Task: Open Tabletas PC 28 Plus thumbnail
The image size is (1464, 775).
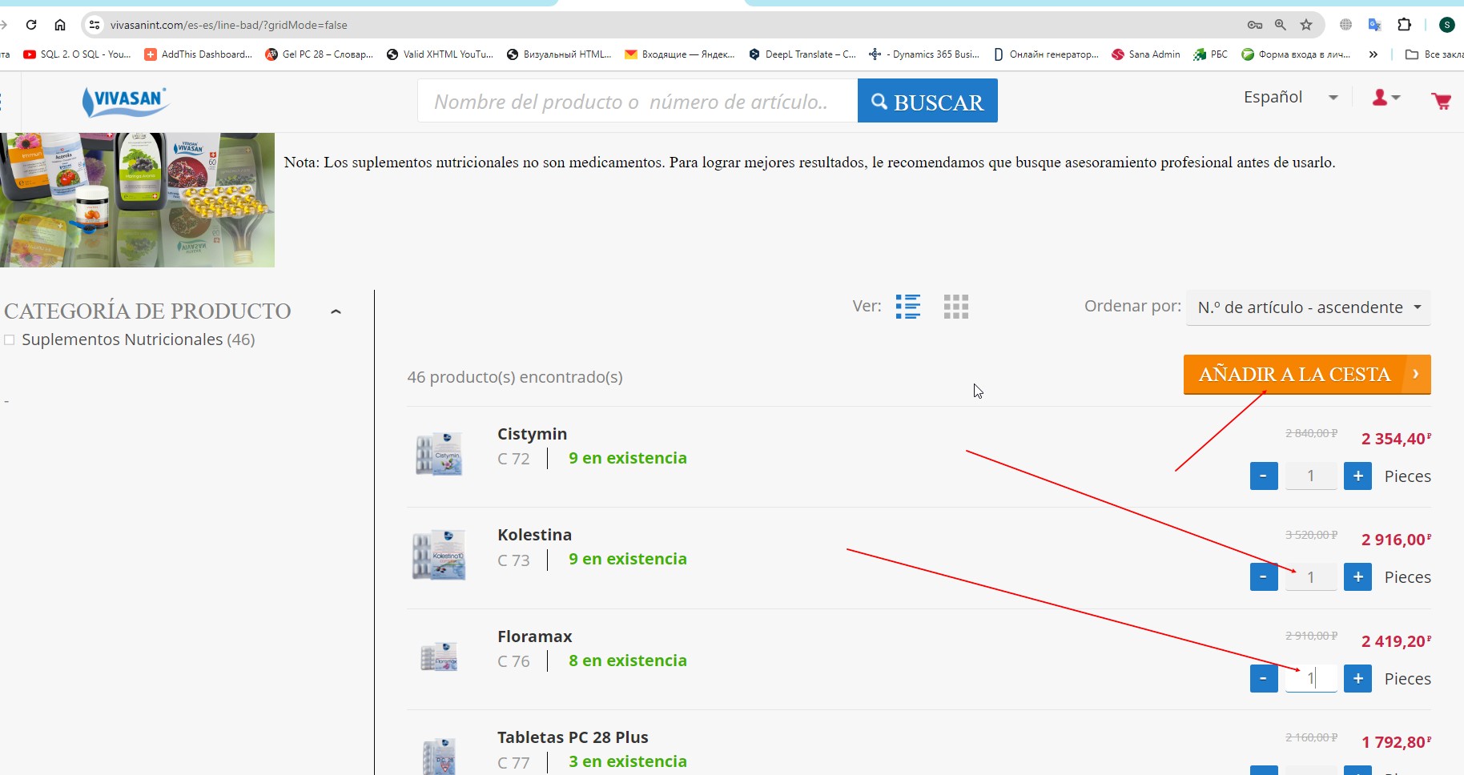Action: [x=439, y=755]
